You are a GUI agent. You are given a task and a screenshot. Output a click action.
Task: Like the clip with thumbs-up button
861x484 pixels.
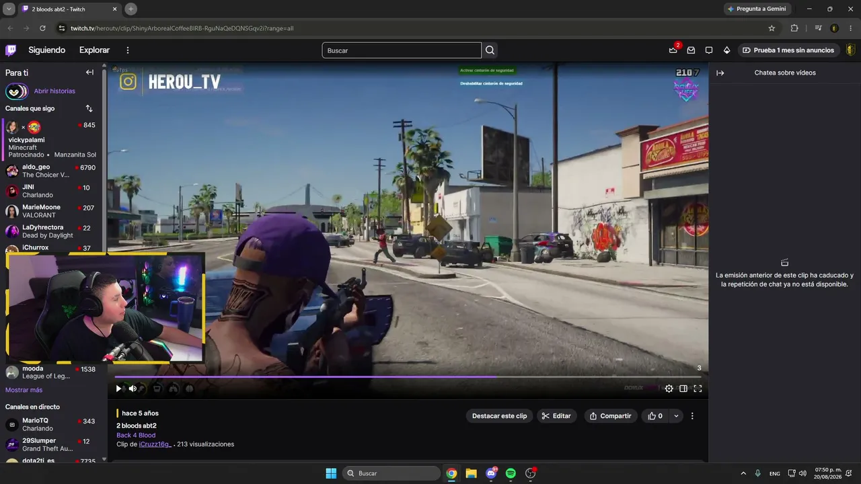tap(655, 416)
